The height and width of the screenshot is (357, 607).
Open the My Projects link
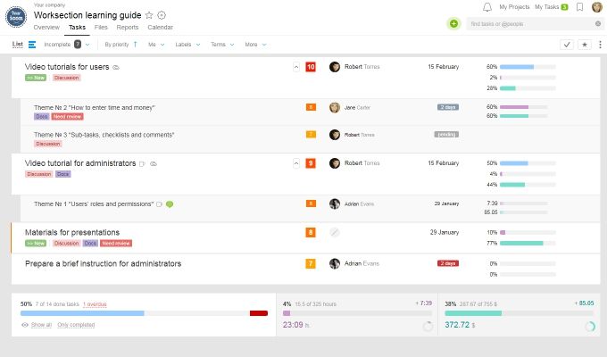pyautogui.click(x=513, y=7)
